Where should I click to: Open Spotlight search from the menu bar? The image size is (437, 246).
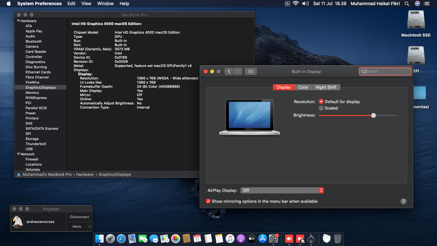click(407, 4)
